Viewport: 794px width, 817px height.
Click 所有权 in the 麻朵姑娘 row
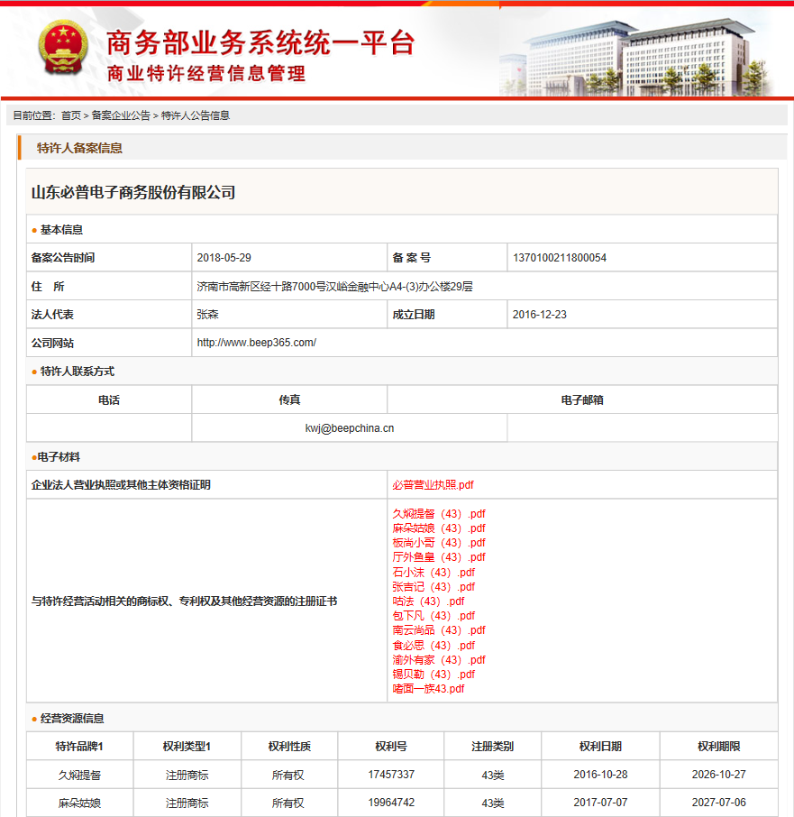pos(287,803)
